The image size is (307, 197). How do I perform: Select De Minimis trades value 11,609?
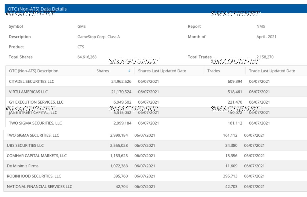(x=231, y=166)
